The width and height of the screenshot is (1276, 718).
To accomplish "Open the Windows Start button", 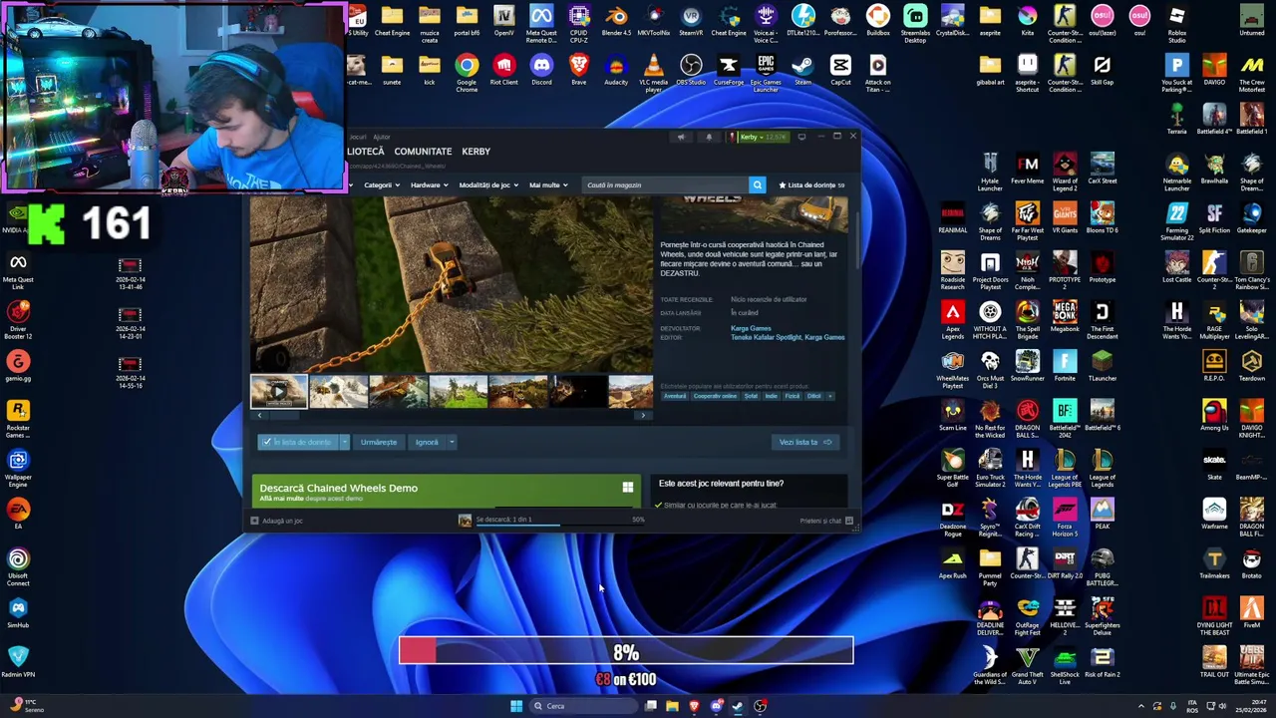I will click(516, 706).
